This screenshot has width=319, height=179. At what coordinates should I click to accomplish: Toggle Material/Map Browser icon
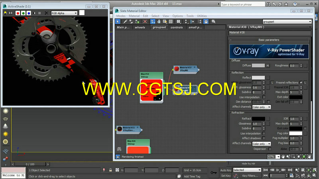click(200, 21)
